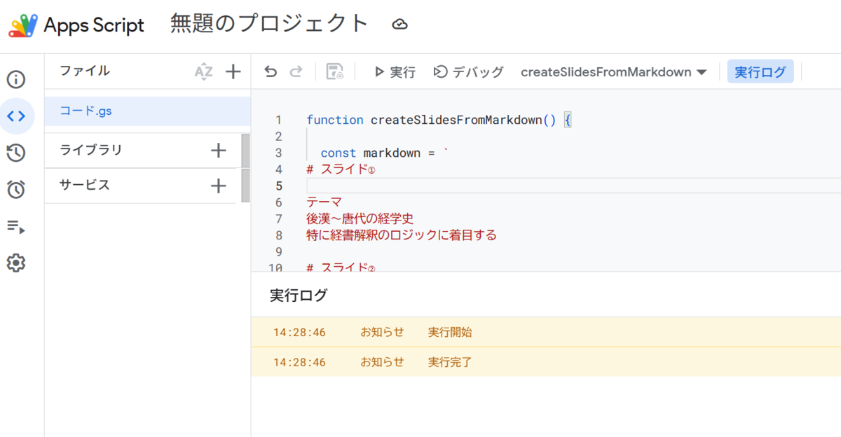Select the 実行完了 log entry
This screenshot has width=841, height=437.
546,362
